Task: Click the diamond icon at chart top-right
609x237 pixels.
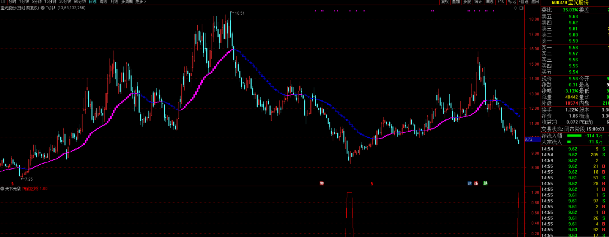Action: pyautogui.click(x=516, y=8)
